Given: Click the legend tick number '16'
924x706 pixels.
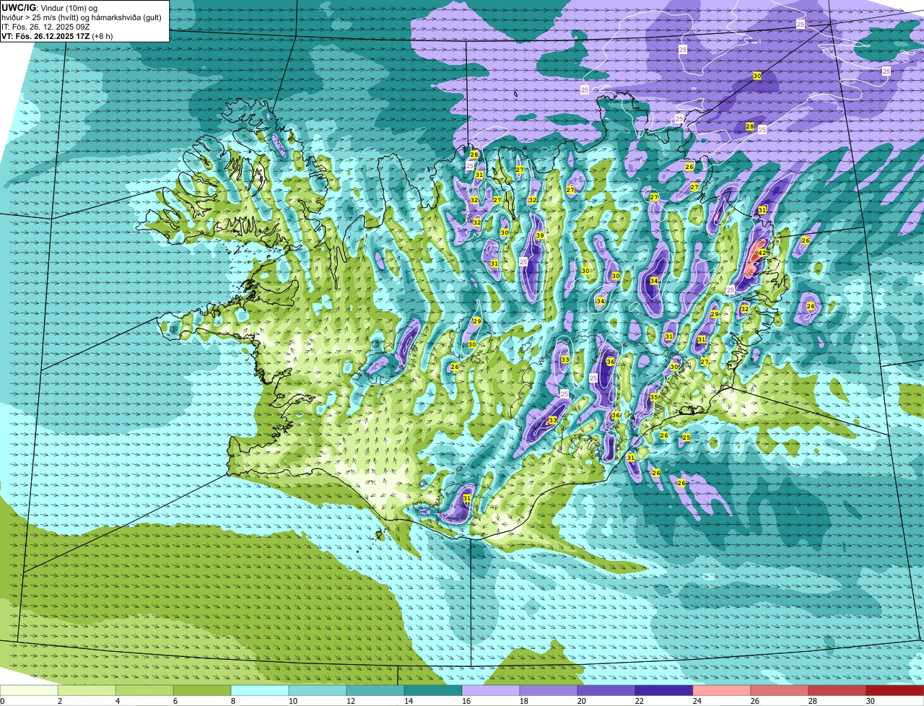Looking at the screenshot, I should (x=466, y=701).
